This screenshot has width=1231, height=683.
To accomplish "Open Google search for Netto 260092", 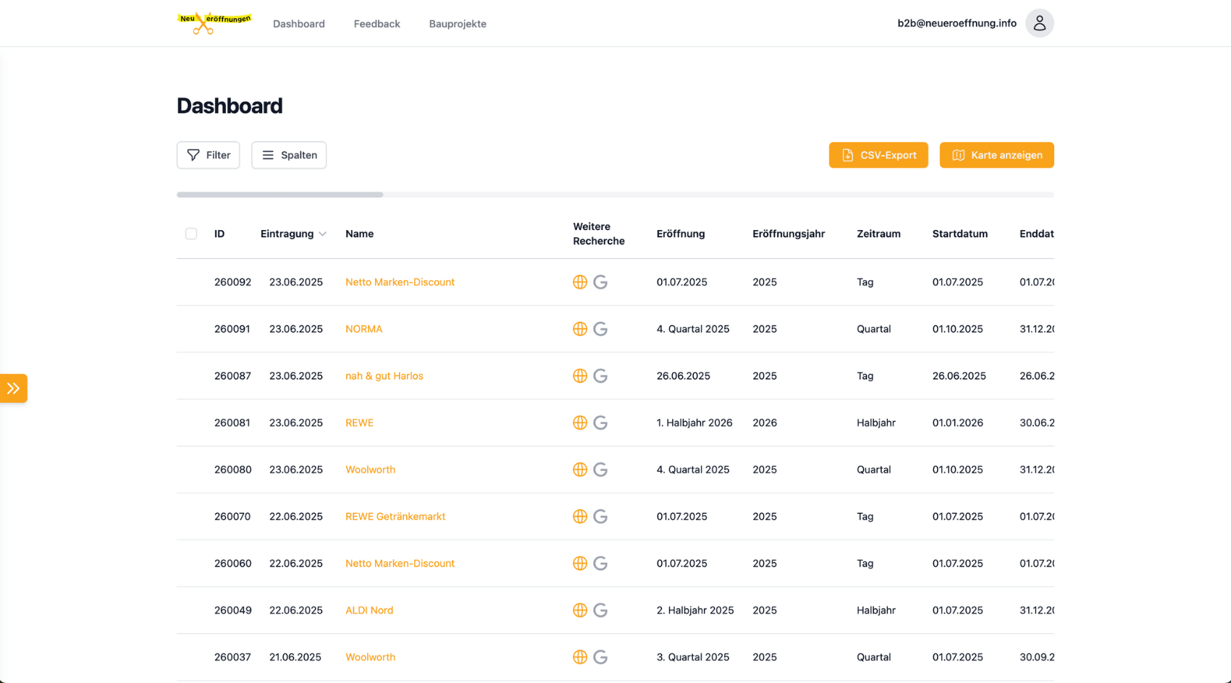I will coord(600,282).
